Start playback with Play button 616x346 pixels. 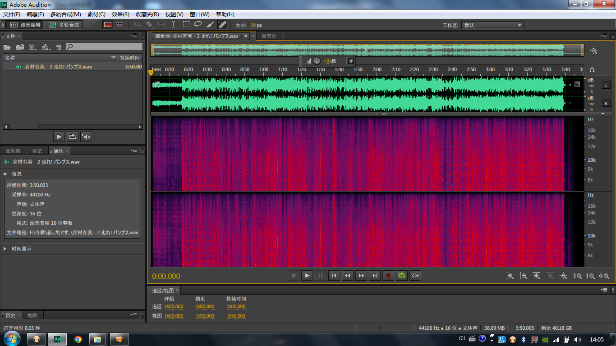tap(307, 275)
